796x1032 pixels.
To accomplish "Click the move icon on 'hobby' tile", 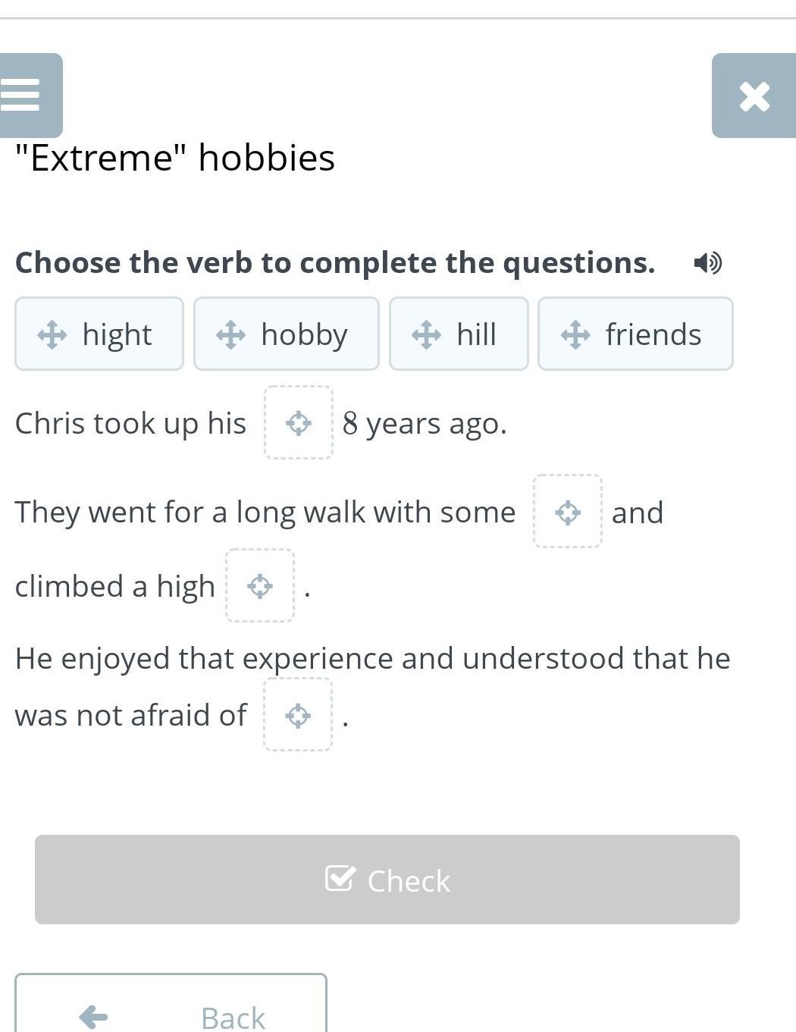I will point(230,334).
